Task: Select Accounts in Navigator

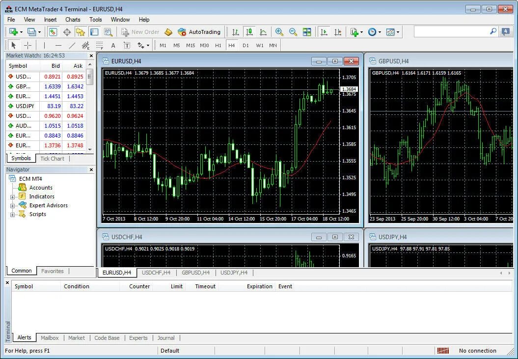Action: (x=41, y=188)
